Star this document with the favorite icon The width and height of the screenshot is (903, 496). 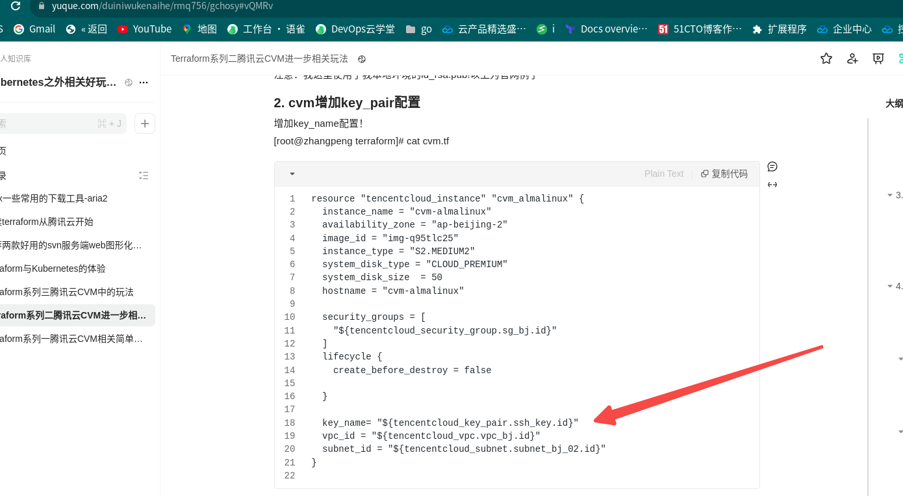point(826,59)
